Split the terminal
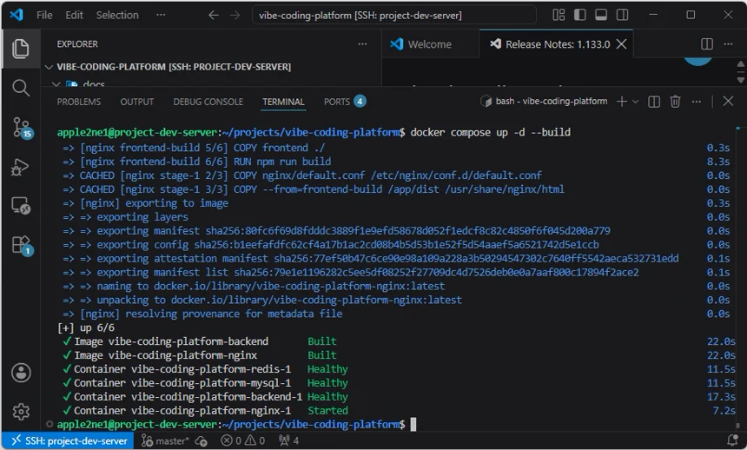The image size is (747, 450). click(x=654, y=102)
